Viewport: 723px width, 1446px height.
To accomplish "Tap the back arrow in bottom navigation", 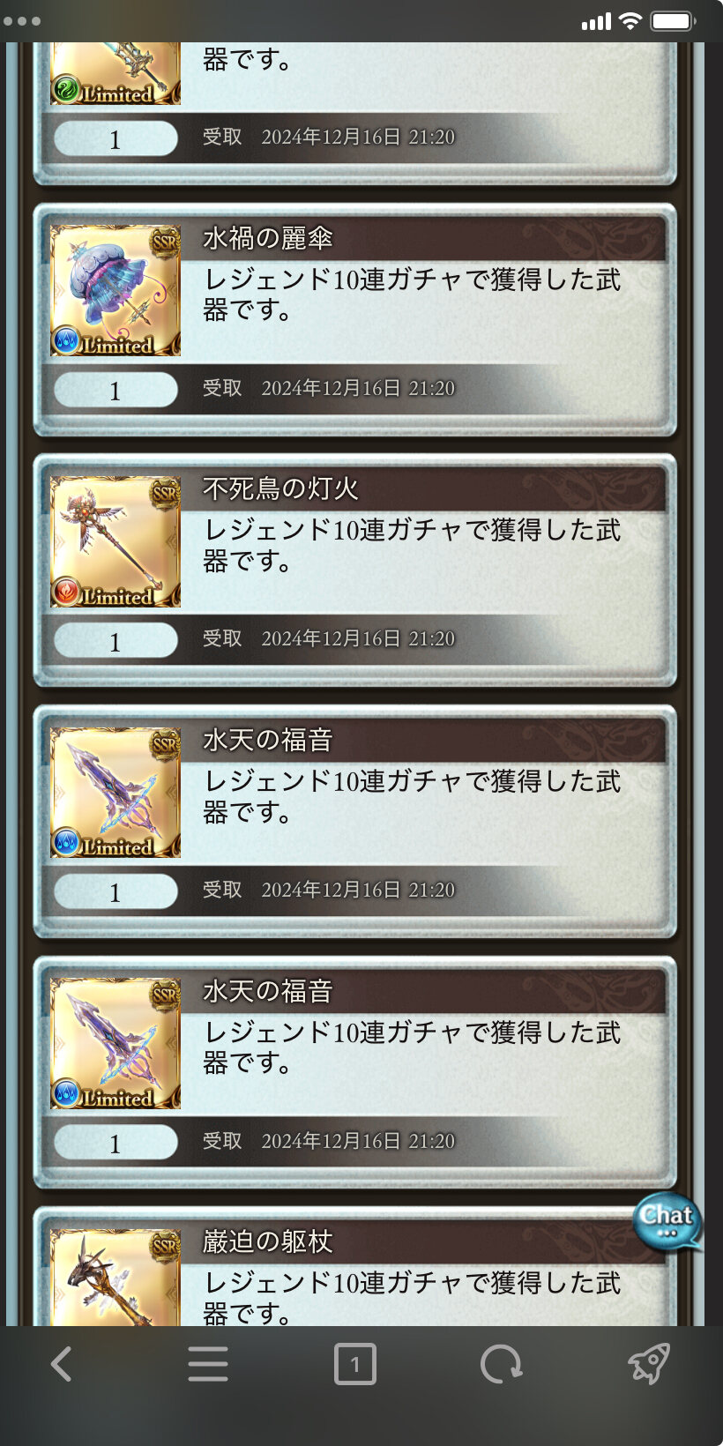I will click(x=62, y=1364).
